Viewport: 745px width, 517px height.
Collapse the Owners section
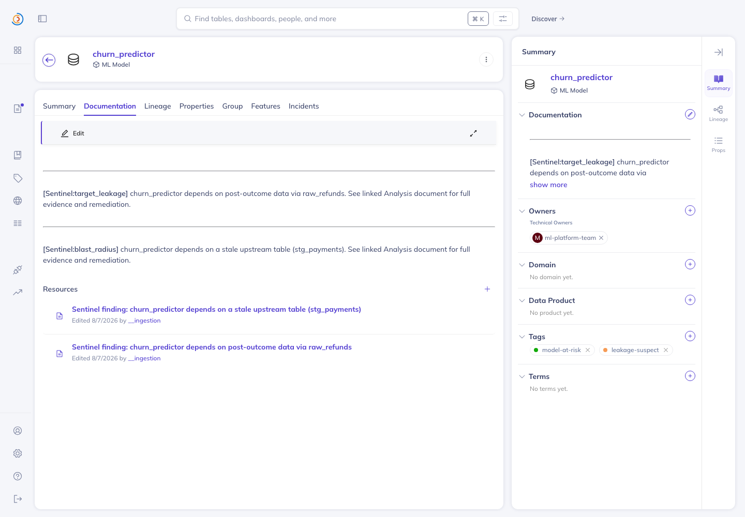(x=522, y=211)
